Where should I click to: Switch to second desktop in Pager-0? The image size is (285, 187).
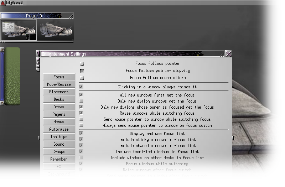56,30
